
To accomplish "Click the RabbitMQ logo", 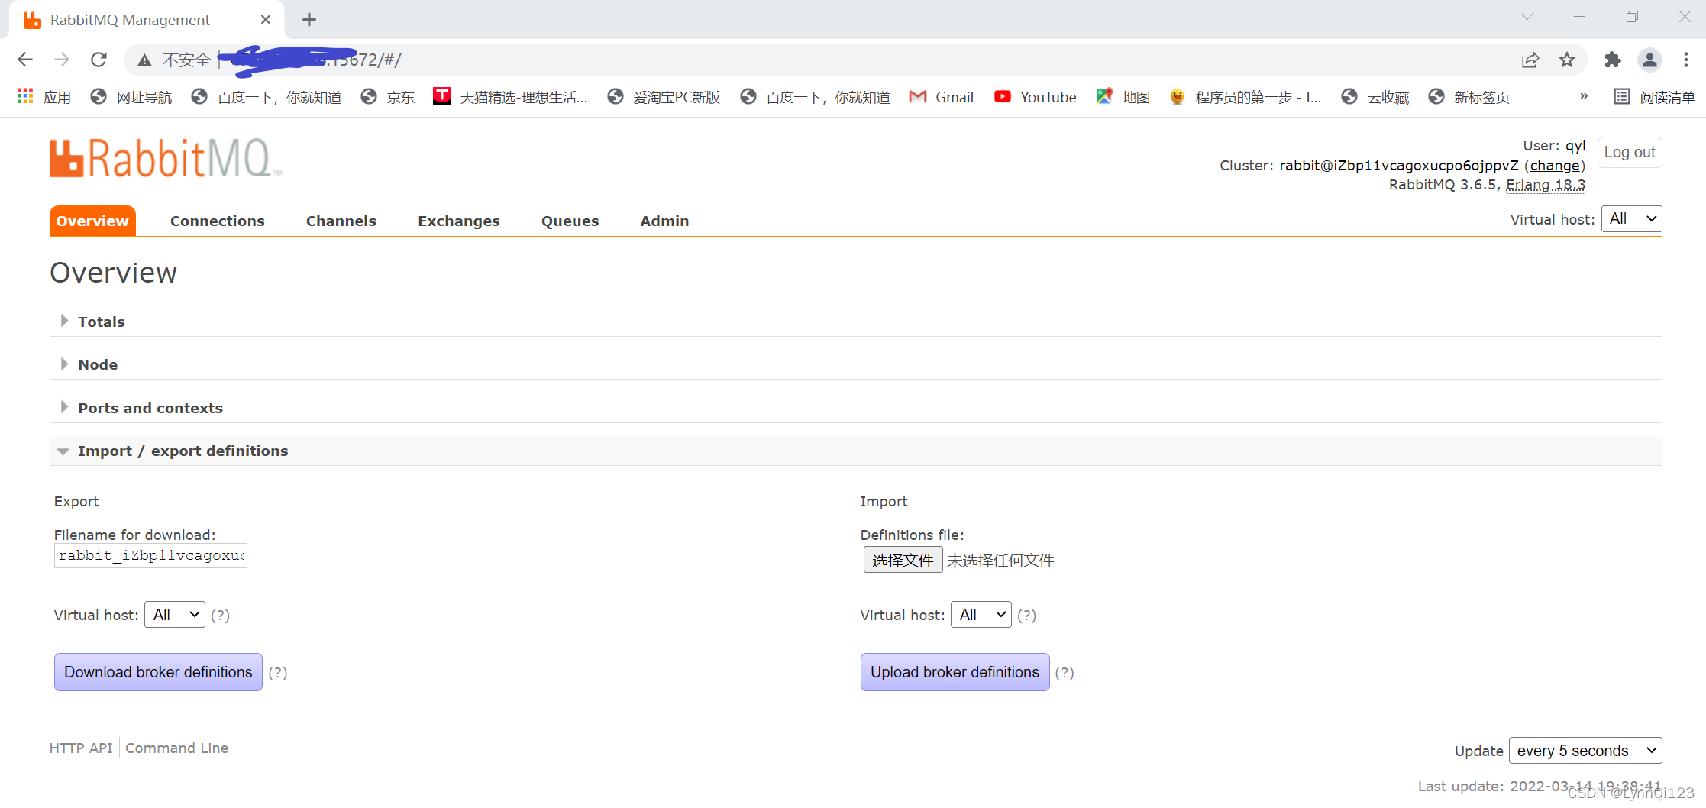I will click(164, 158).
